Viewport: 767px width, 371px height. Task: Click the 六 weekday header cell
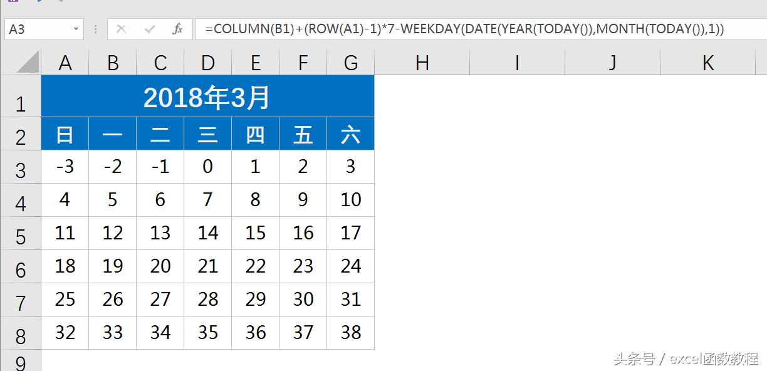[351, 134]
